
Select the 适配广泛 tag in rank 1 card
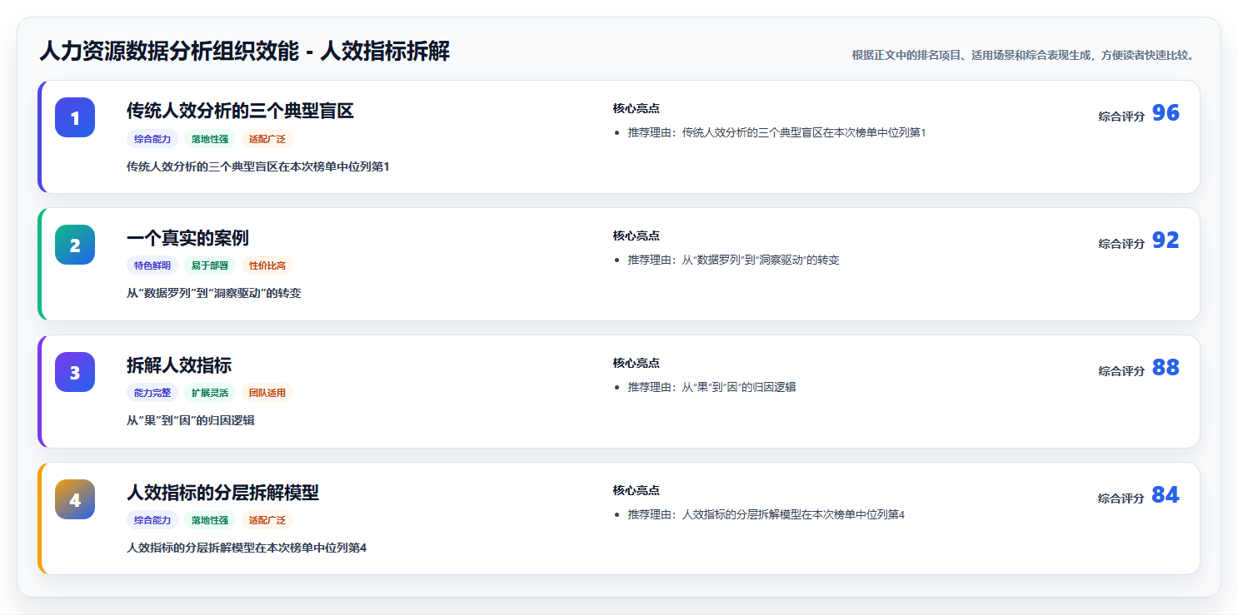[267, 139]
